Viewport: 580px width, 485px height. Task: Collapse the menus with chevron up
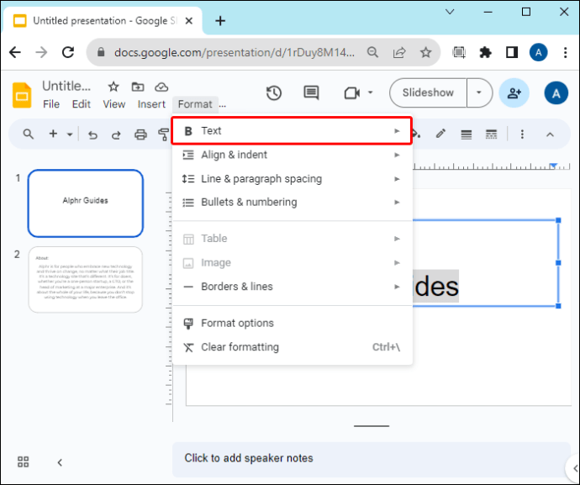pos(550,134)
